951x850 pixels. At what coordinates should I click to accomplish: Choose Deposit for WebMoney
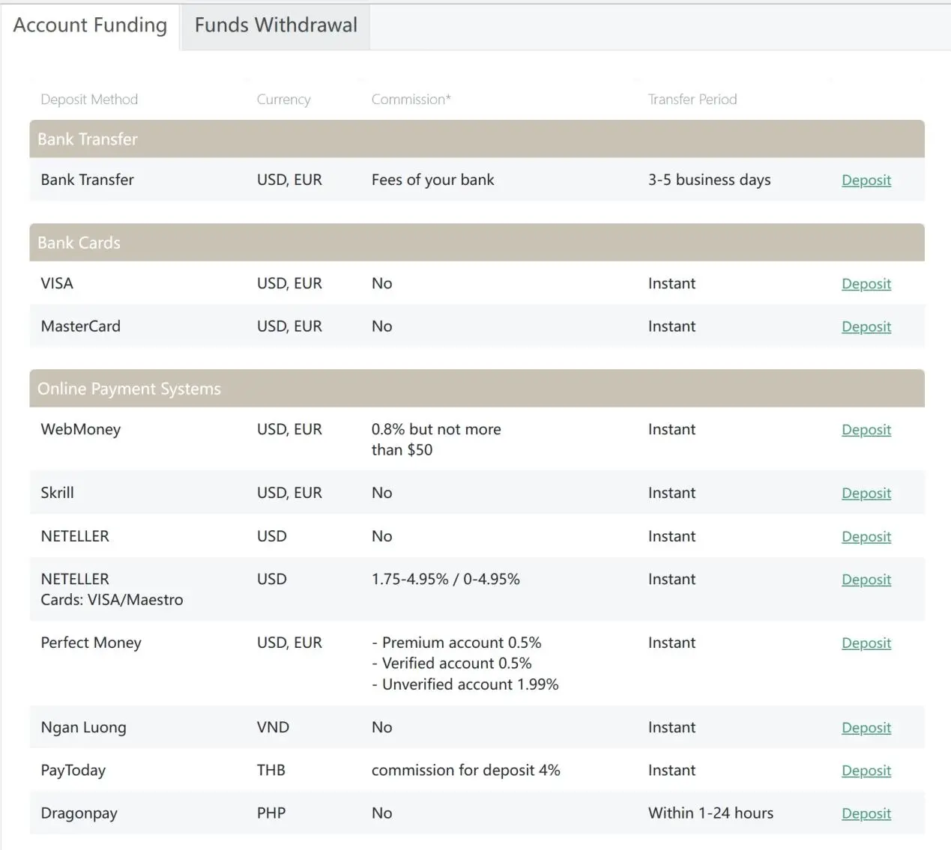pyautogui.click(x=866, y=430)
